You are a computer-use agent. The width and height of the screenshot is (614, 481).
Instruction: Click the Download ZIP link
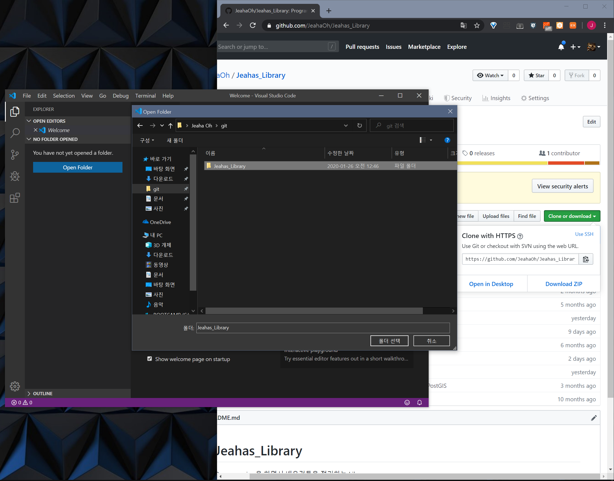[563, 284]
